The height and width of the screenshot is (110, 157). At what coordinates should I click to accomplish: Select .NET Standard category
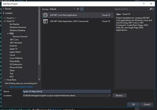point(16,43)
